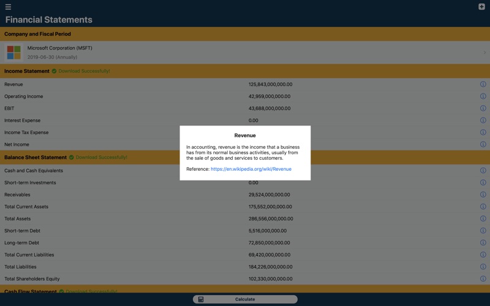
Task: Click the Net Income row label
Action: point(17,144)
